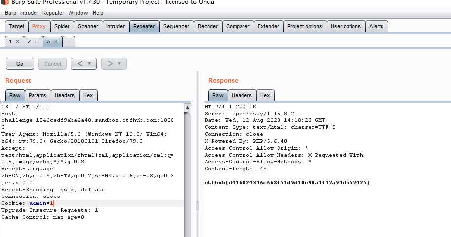Select the Response Headers tab
Viewport: 451px width, 237px height.
point(242,95)
